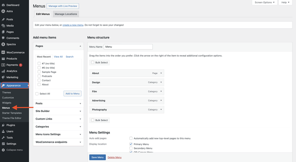Screen dimensions: 296x162
Task: Open Plugins via its plug icon
Action: click(3, 125)
